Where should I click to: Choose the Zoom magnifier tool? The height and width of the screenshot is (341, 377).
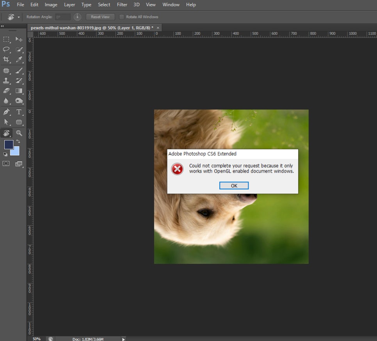(19, 133)
